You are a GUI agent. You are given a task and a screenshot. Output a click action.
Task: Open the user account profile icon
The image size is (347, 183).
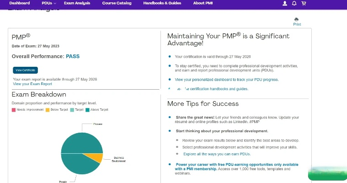pyautogui.click(x=285, y=3)
